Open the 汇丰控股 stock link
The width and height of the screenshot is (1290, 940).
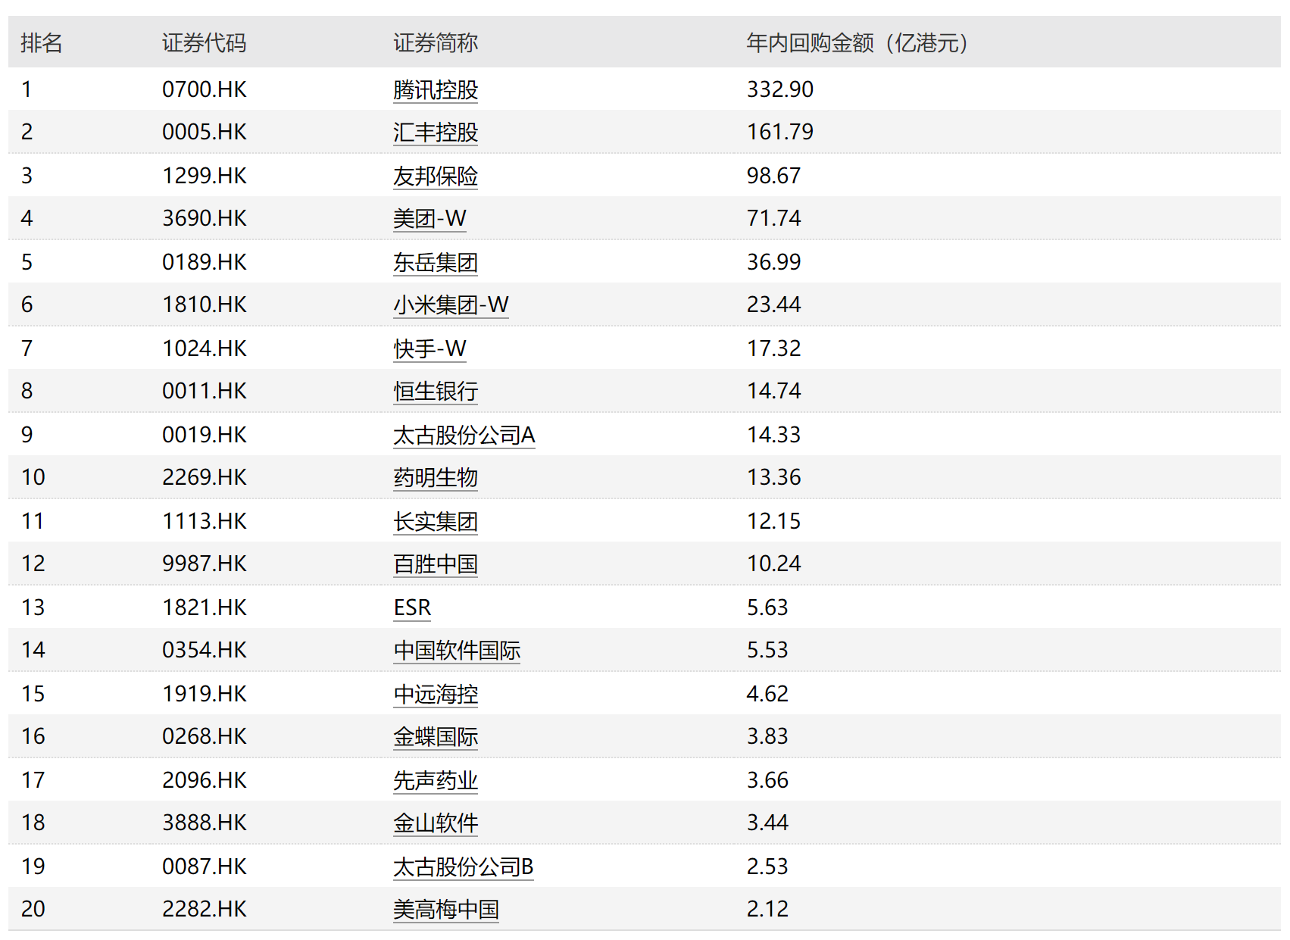coord(436,132)
